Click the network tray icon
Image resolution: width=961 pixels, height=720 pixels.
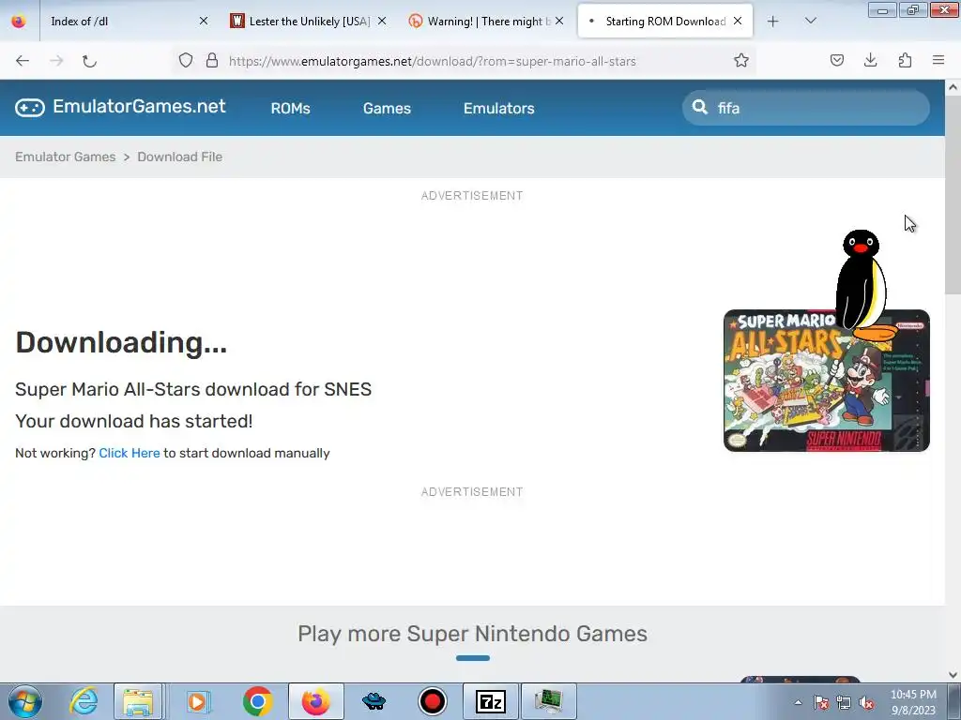844,702
